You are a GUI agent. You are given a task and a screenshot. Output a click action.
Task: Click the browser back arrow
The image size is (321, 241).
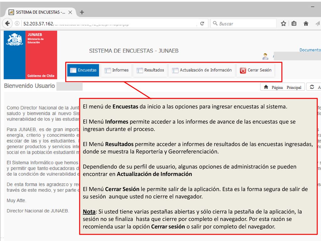8,24
